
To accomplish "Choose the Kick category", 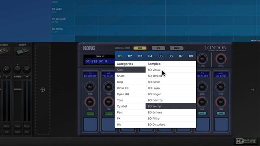I will click(x=130, y=70).
